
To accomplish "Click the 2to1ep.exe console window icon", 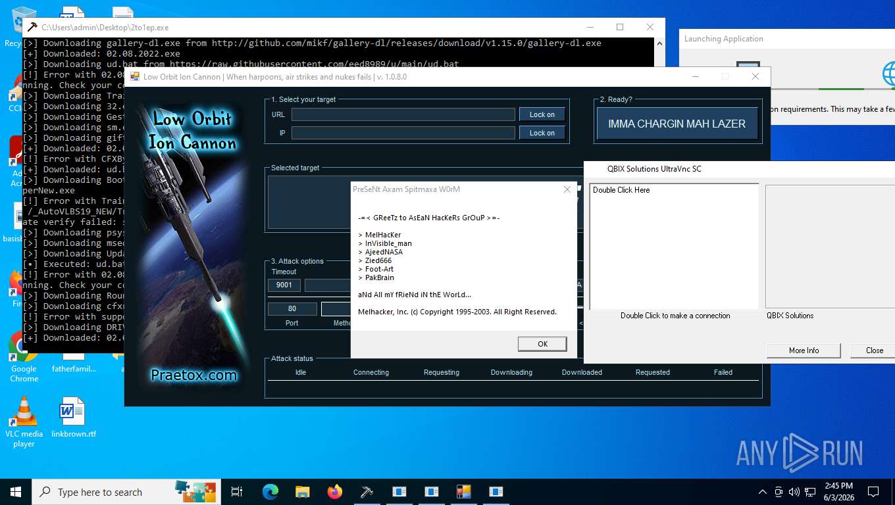I will tap(32, 28).
